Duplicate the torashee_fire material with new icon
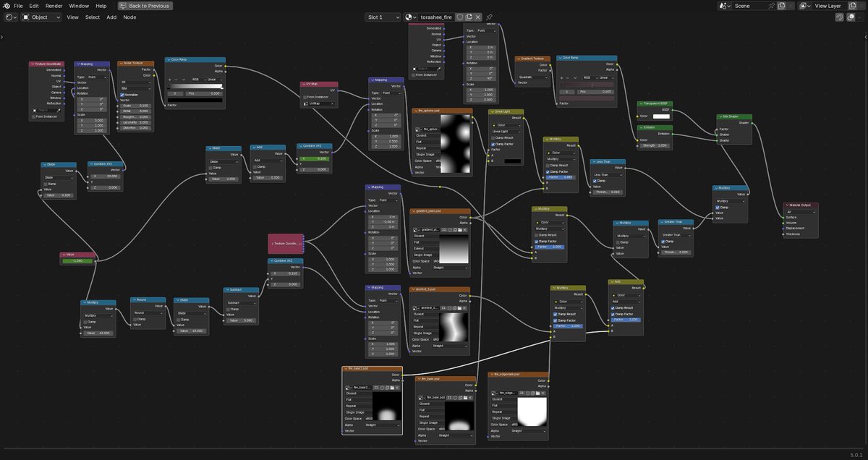Screen dimensions: 868x460 (469, 17)
